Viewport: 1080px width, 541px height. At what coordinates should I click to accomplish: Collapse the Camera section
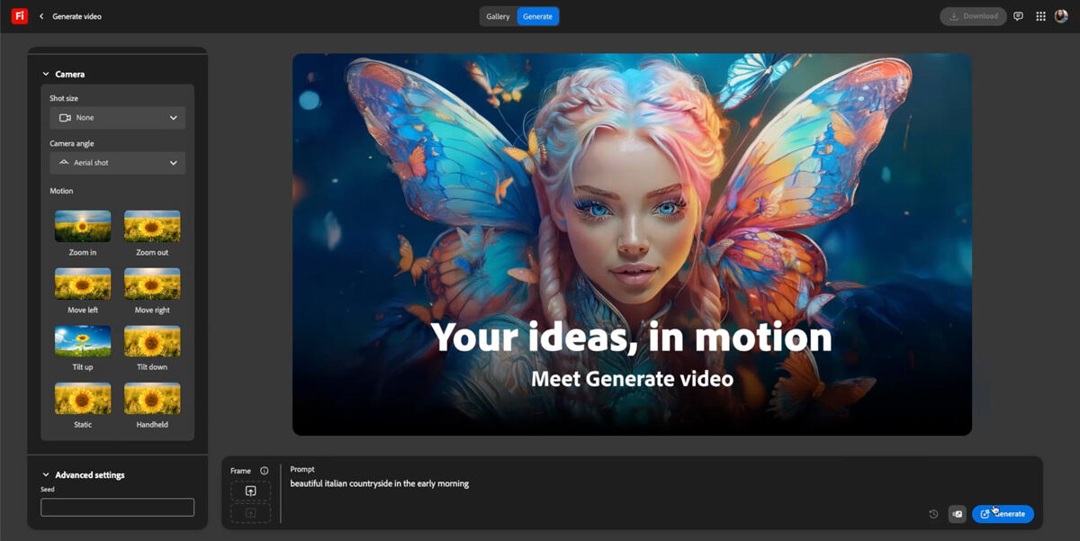pos(46,74)
